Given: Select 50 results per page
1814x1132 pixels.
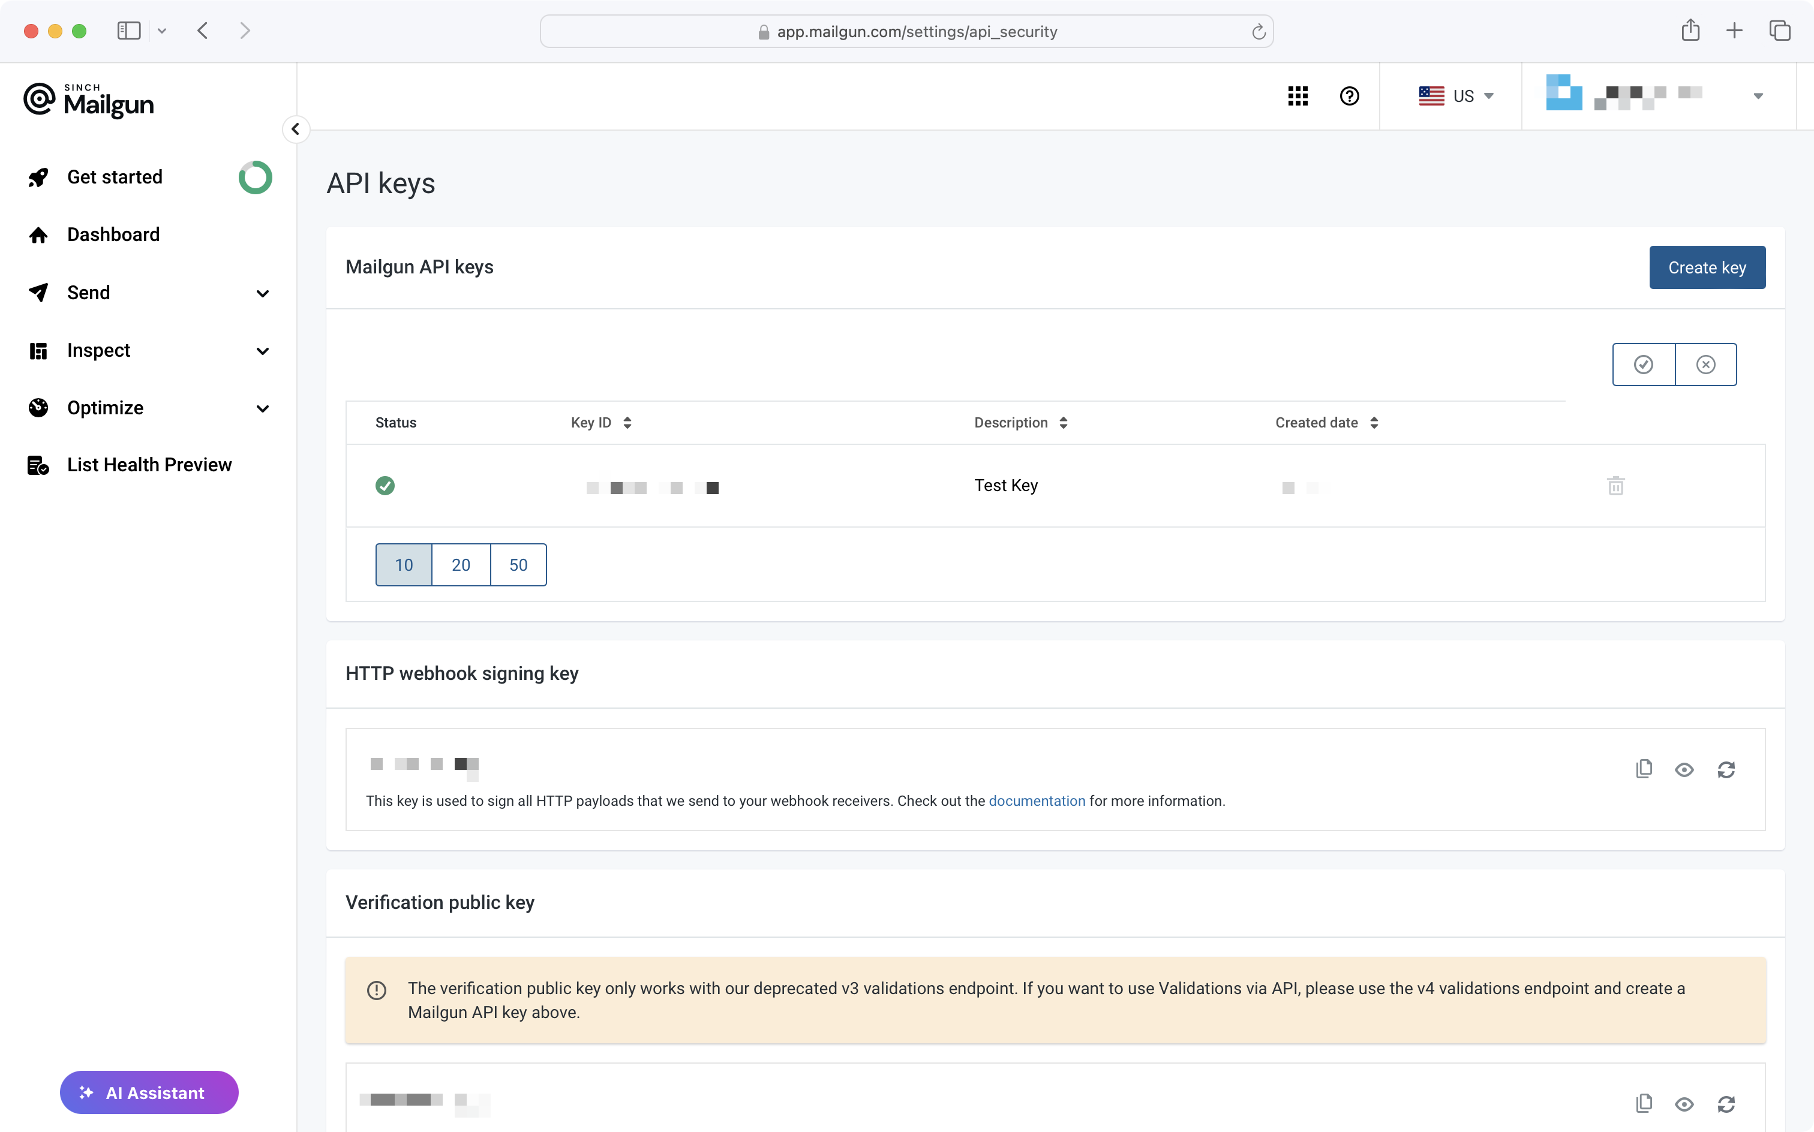Looking at the screenshot, I should (x=518, y=565).
